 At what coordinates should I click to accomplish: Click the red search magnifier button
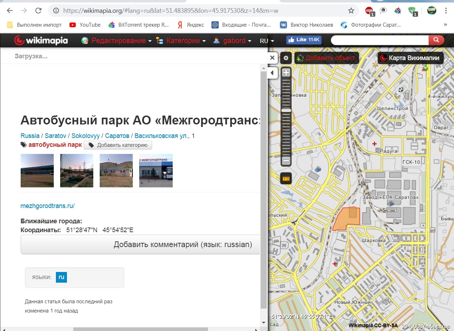(x=436, y=40)
